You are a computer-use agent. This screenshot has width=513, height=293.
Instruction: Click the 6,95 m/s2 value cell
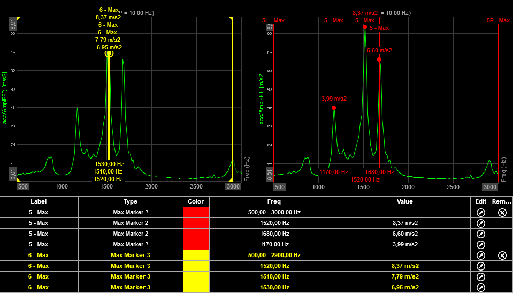coord(405,288)
